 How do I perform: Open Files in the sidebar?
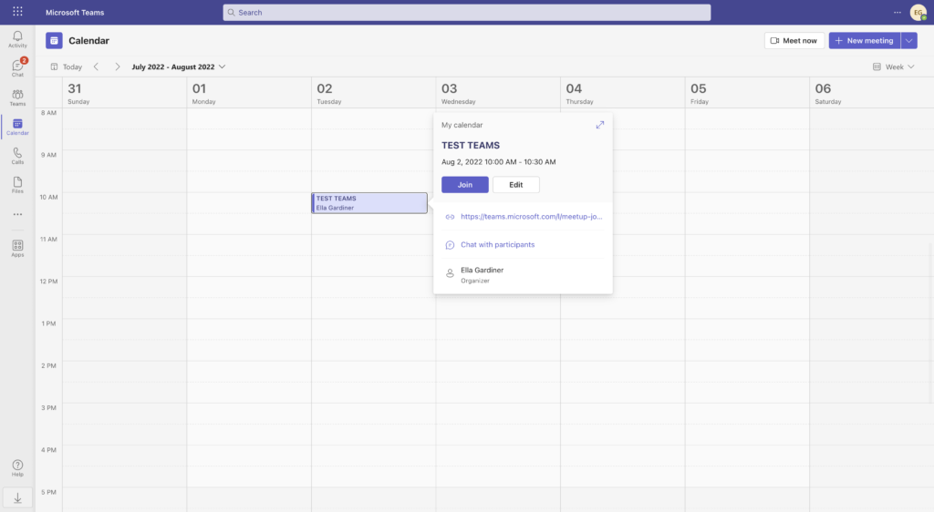click(x=17, y=185)
